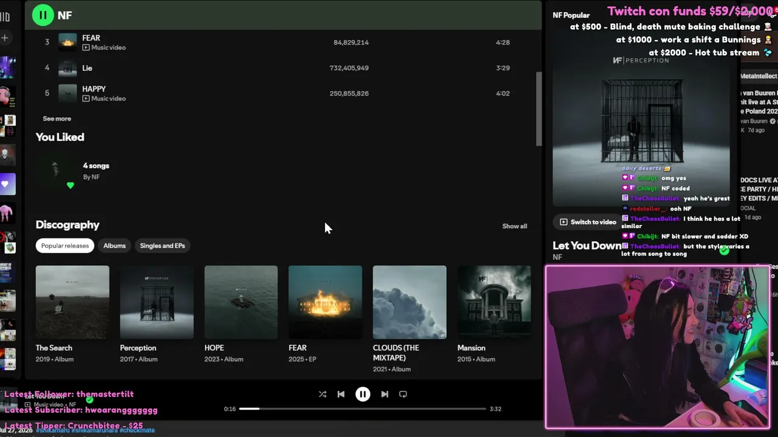Click the HAPPY Music video label
This screenshot has width=778, height=437.
click(104, 98)
